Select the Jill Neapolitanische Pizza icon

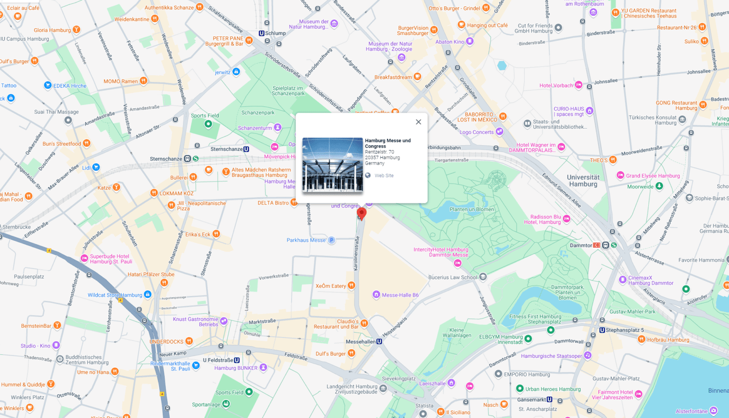coord(171,205)
